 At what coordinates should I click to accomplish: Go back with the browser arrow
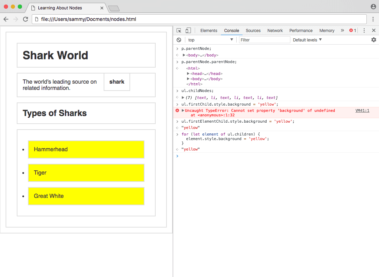coord(6,19)
